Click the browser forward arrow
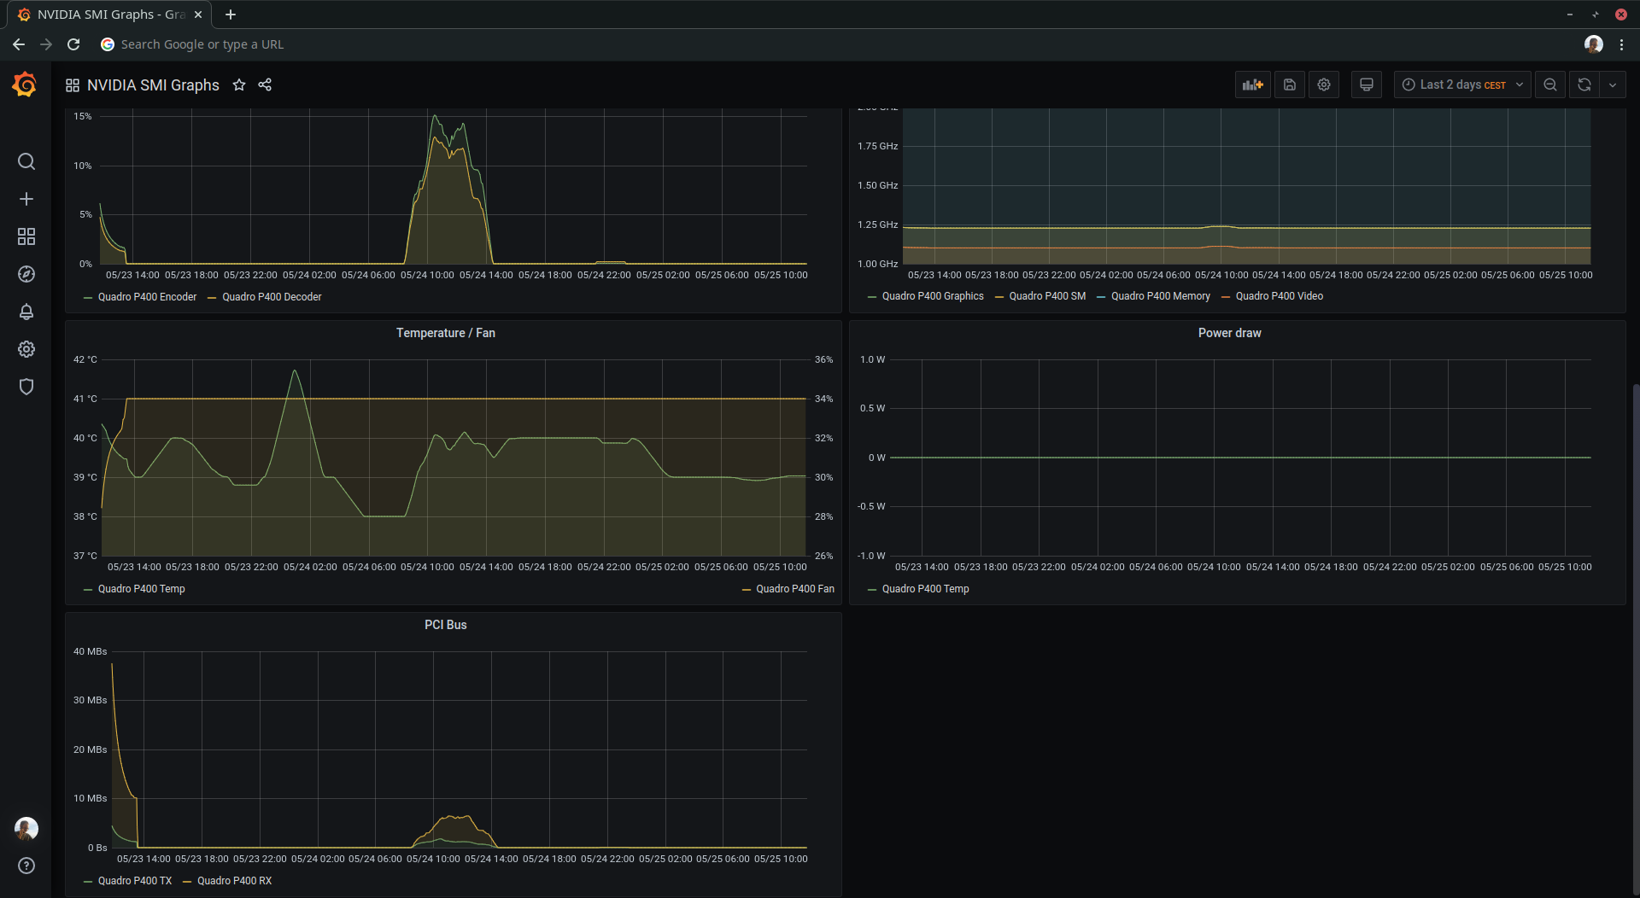This screenshot has width=1640, height=898. (46, 44)
